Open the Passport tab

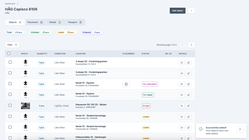75,22
